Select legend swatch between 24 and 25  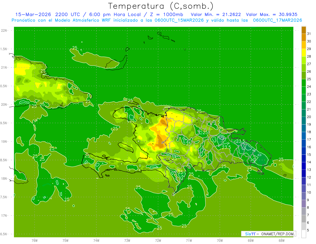304,83
